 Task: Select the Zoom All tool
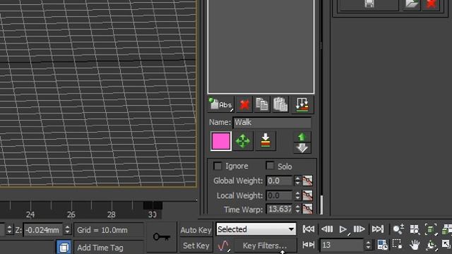[415, 229]
